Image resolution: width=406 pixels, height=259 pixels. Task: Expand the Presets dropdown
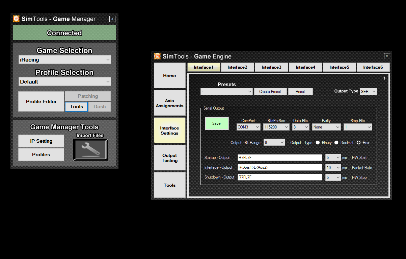226,92
